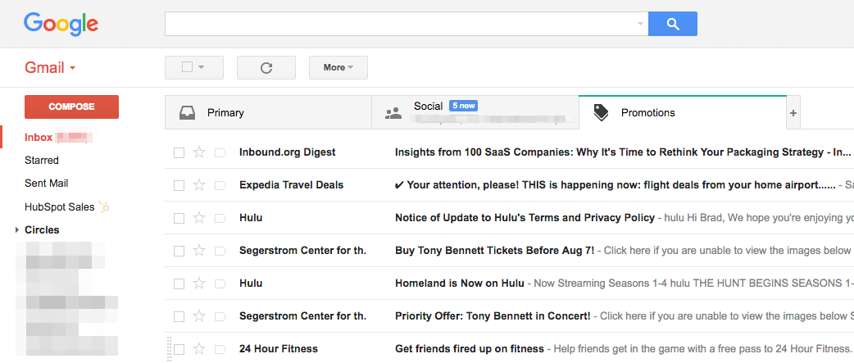Click the blue search magnifier button
Screen dimensions: 854x363
click(673, 24)
